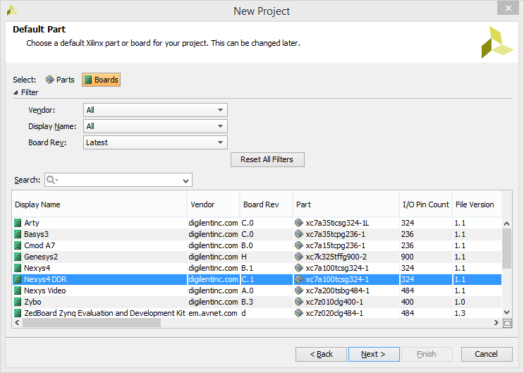524x373 pixels.
Task: Click the em.avnet.com vendor cell
Action: pyautogui.click(x=213, y=314)
